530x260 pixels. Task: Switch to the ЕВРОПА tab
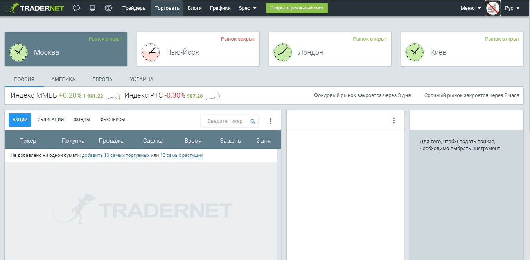tap(102, 79)
